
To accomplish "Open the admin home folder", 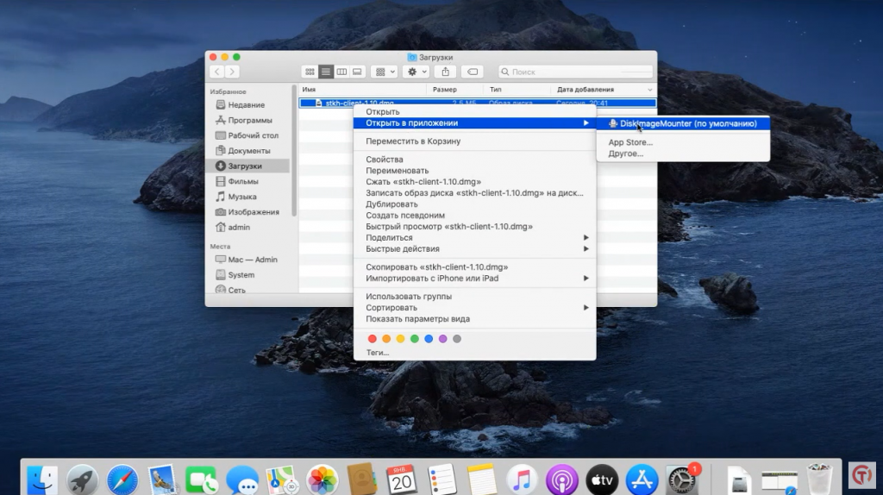I will [x=239, y=227].
